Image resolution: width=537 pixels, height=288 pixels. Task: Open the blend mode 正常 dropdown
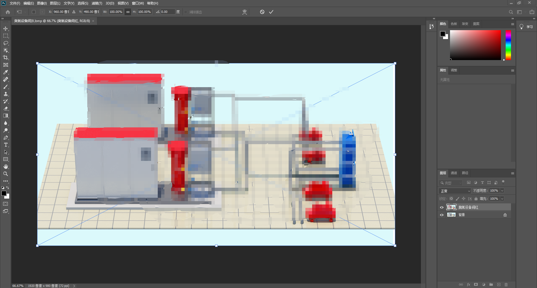(455, 191)
